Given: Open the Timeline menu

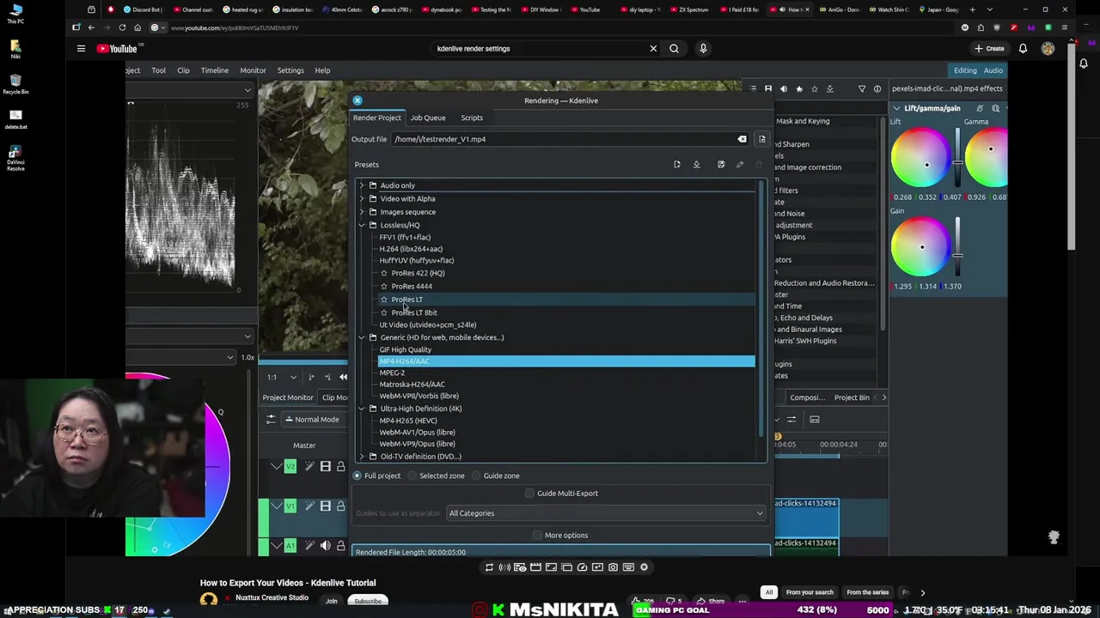Looking at the screenshot, I should coord(215,70).
